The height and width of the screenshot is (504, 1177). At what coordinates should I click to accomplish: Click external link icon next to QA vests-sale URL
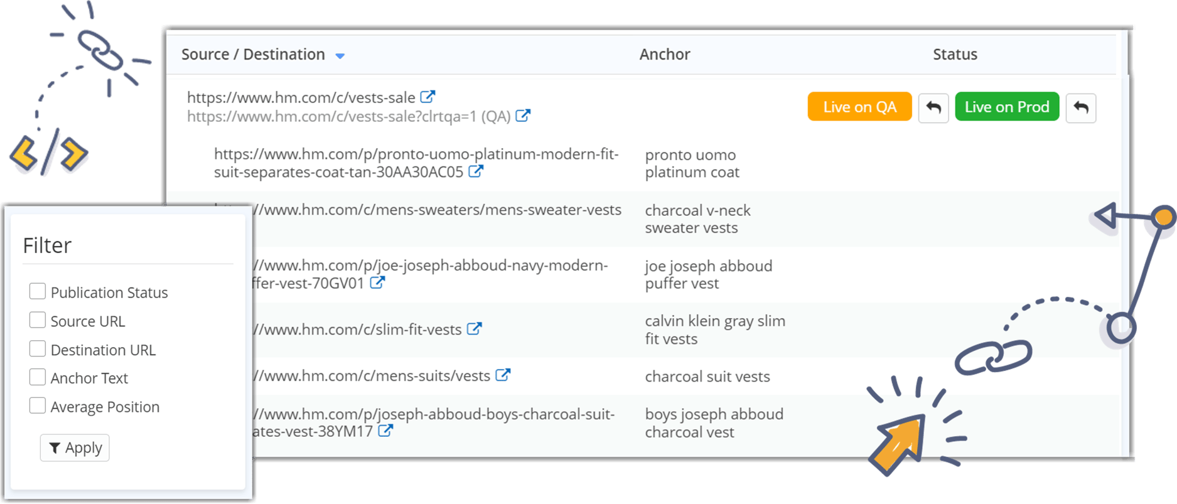523,115
